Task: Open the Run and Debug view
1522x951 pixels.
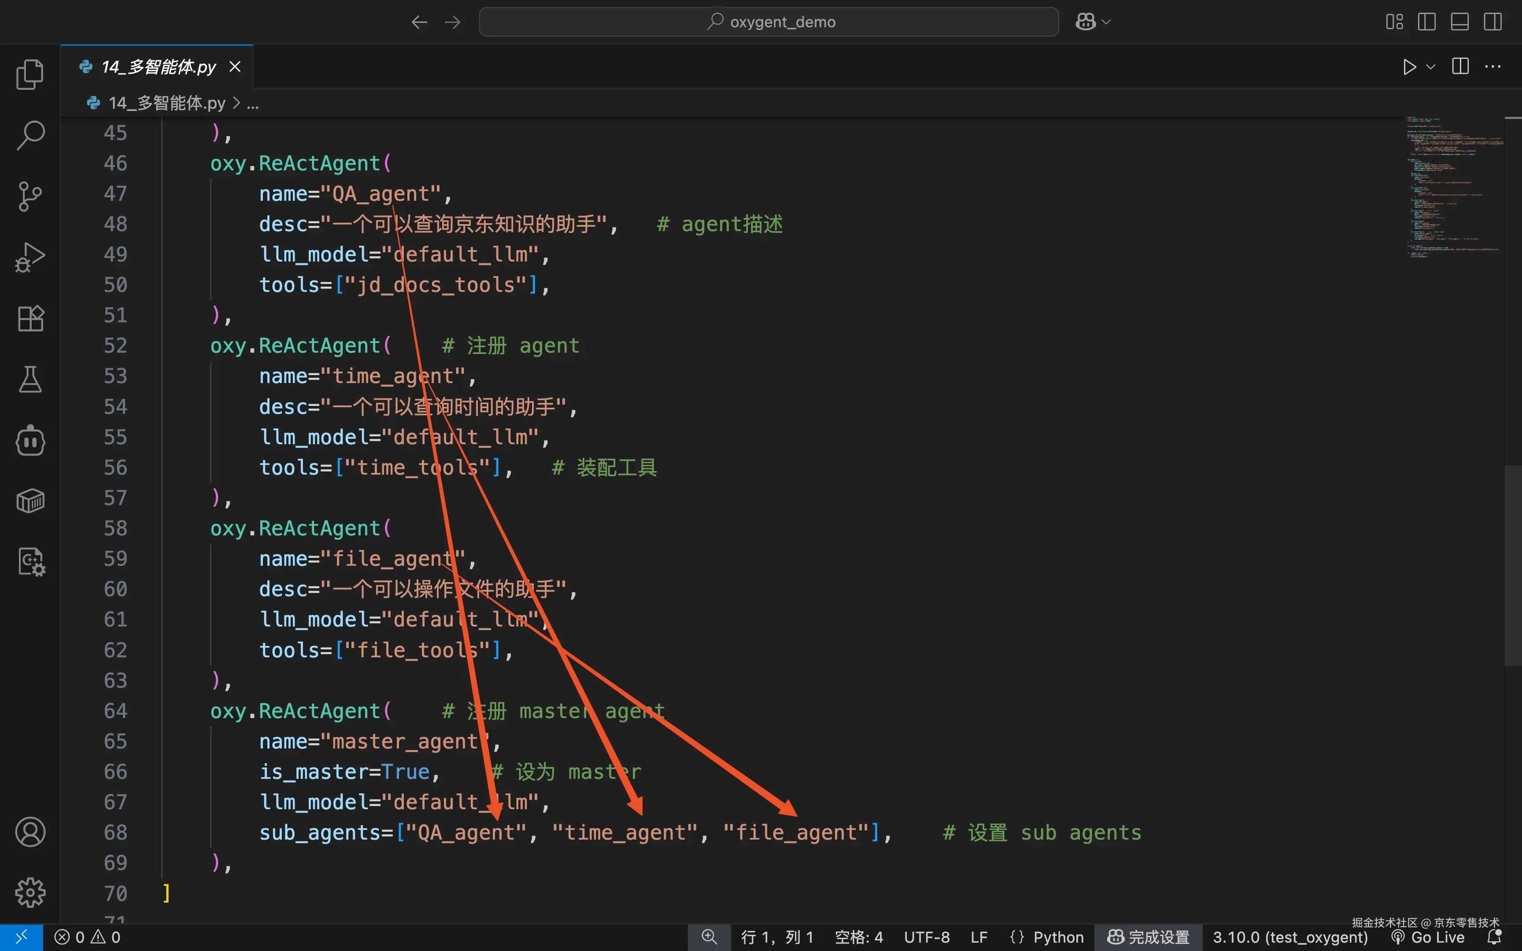Action: [x=30, y=257]
